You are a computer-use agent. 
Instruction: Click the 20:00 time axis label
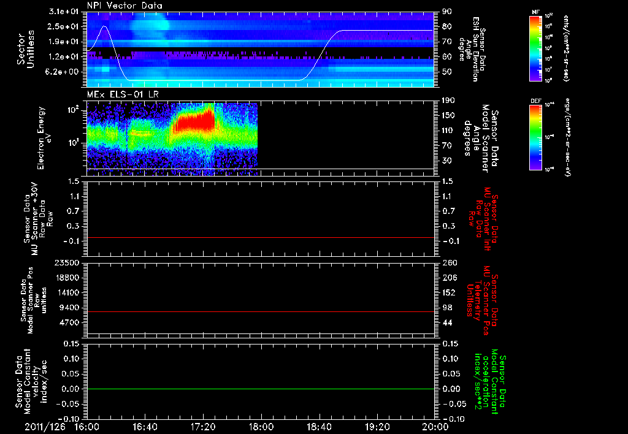(435, 427)
